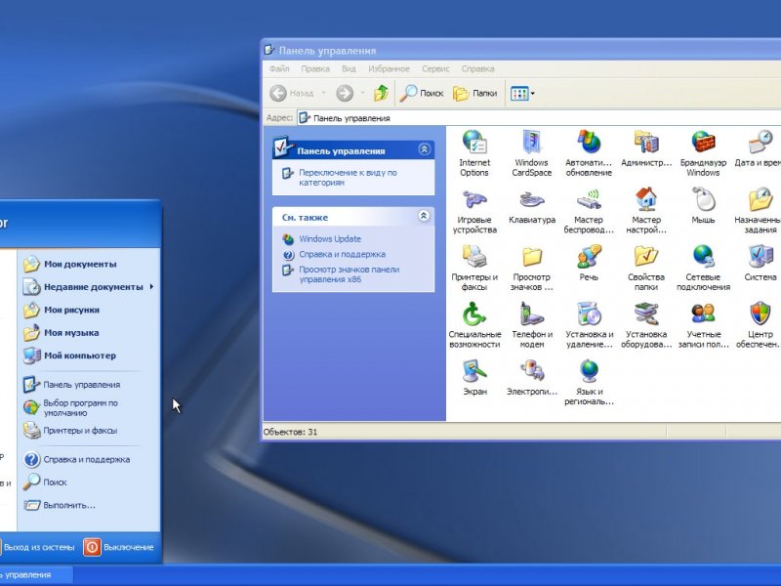Open Телефон и модем icon
Screen dimensions: 781x586
pyautogui.click(x=531, y=325)
